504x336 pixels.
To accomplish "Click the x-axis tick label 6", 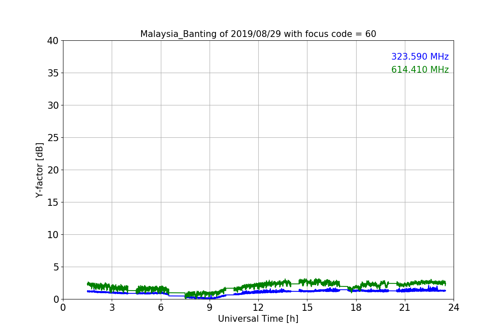I will (x=161, y=307).
